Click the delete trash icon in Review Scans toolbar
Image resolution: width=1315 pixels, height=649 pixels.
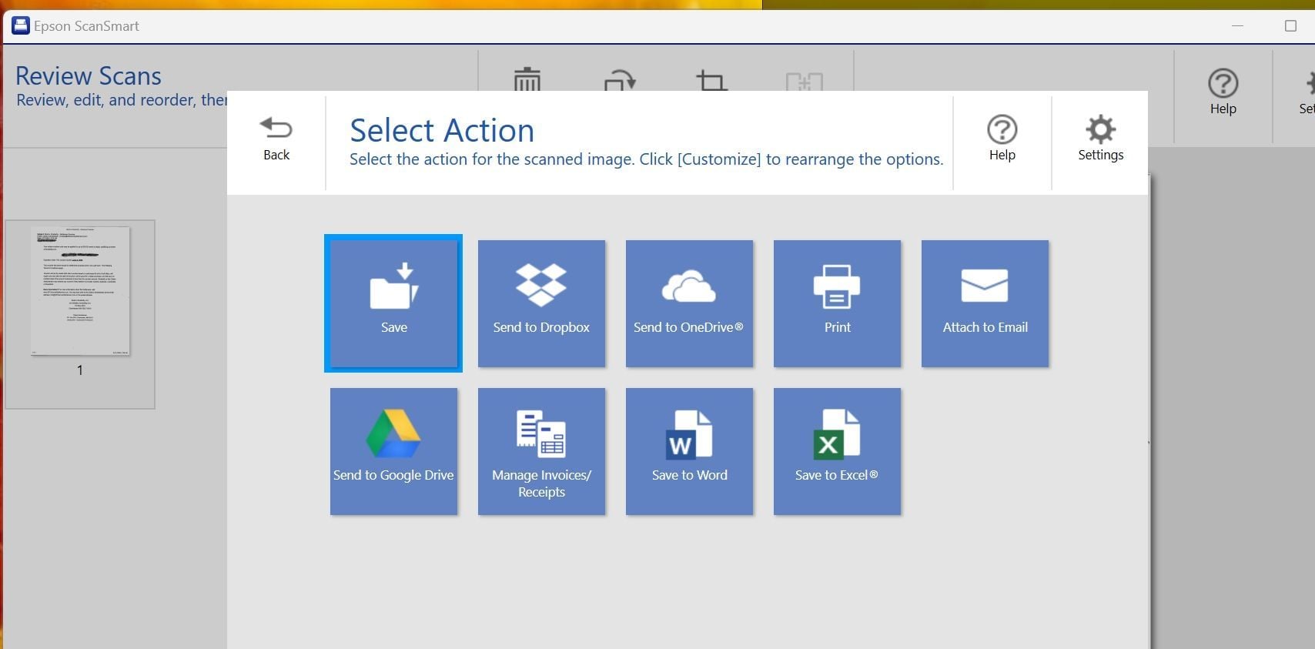pyautogui.click(x=527, y=79)
